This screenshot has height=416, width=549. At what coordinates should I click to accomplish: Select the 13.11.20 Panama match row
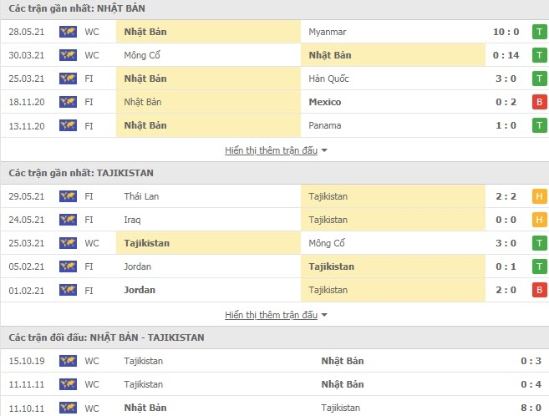(x=274, y=125)
